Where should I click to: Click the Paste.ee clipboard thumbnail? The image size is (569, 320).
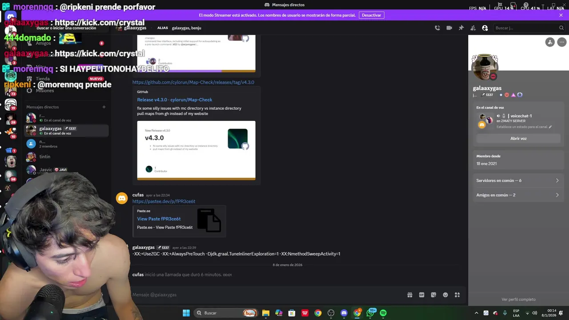tap(209, 220)
